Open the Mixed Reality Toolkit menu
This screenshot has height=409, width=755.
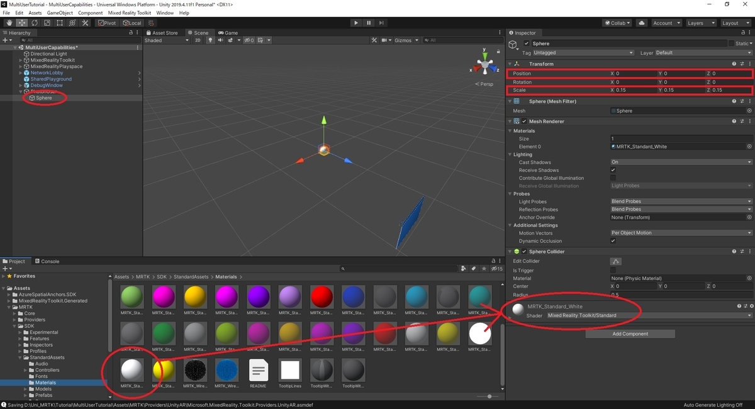click(130, 13)
